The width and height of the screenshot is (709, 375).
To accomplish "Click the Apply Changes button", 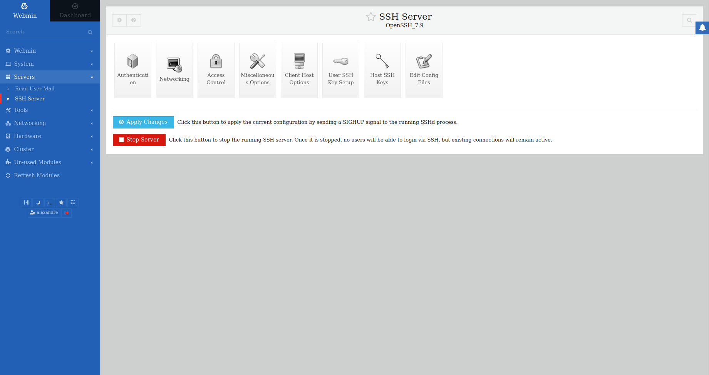I will pyautogui.click(x=143, y=122).
